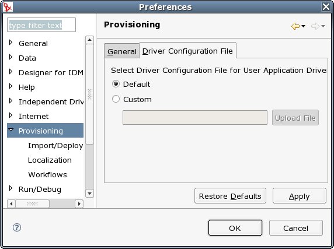The width and height of the screenshot is (334, 249).
Task: Select the Custom radio button
Action: click(x=116, y=99)
